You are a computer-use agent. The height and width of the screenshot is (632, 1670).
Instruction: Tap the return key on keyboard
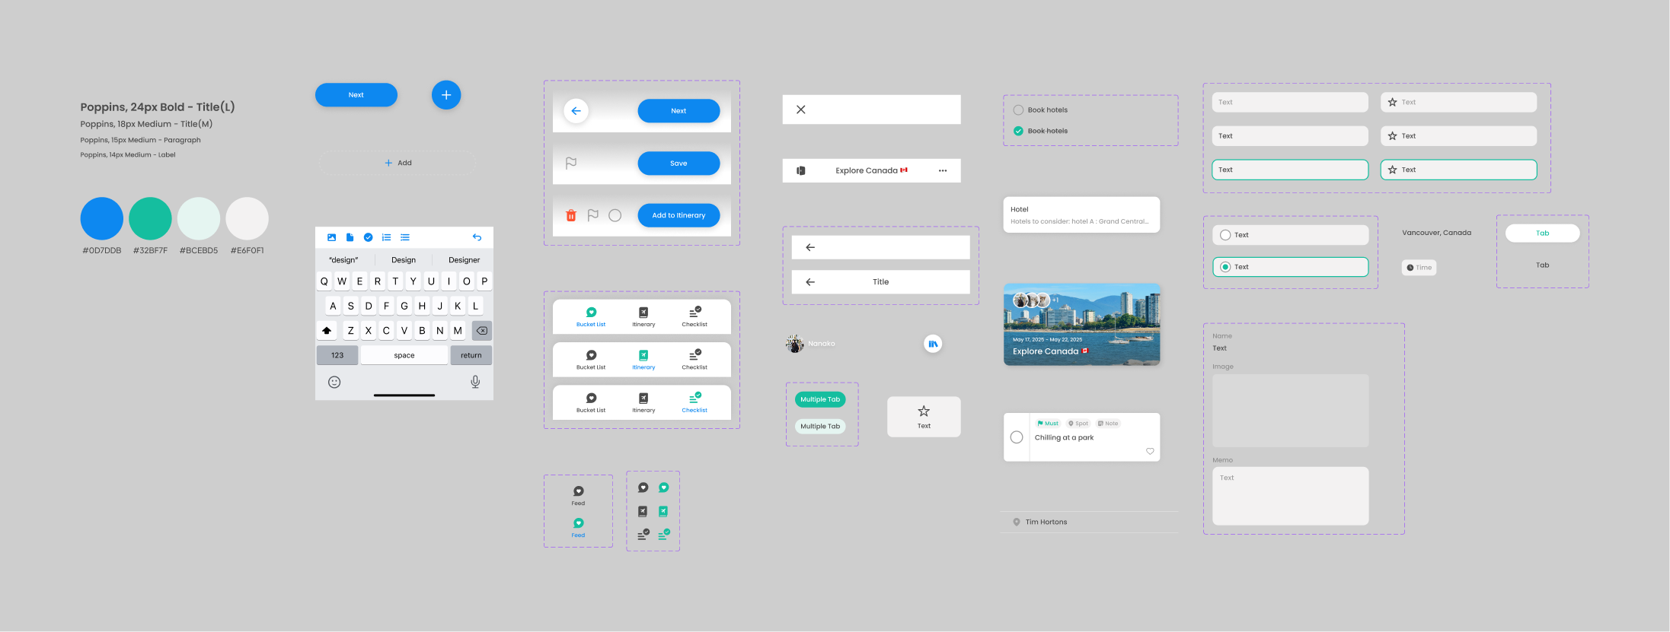pyautogui.click(x=471, y=355)
